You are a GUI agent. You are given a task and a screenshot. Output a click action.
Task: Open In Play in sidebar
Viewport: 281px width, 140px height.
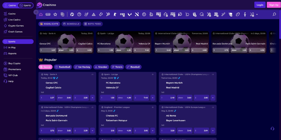[18, 48]
